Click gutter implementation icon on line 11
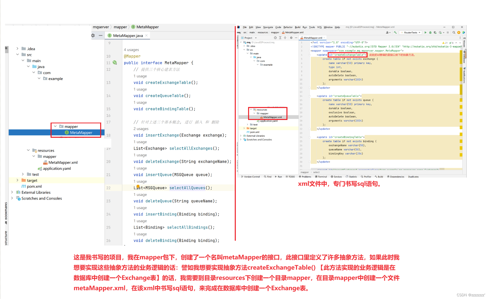 tap(115, 63)
